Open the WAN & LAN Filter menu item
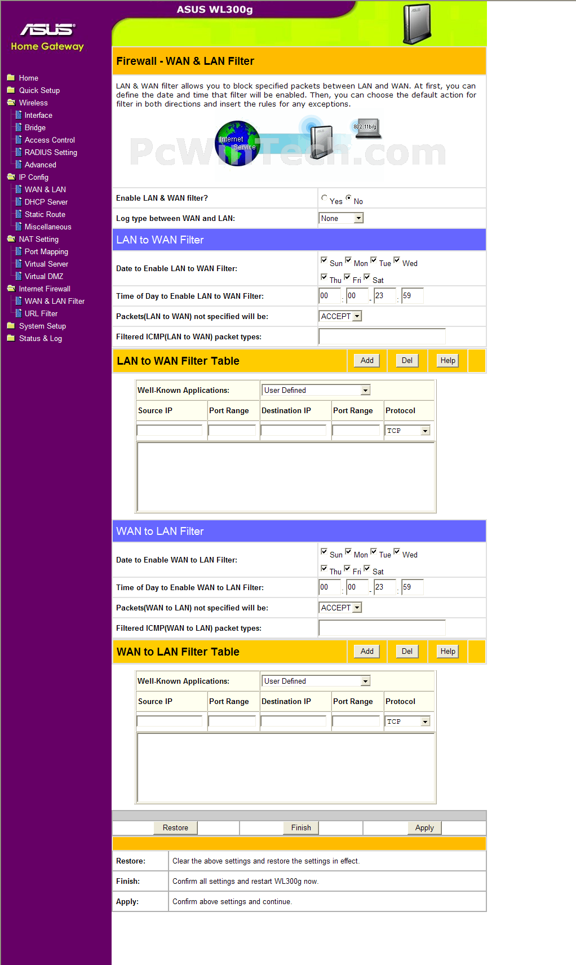This screenshot has height=965, width=576. tap(55, 301)
